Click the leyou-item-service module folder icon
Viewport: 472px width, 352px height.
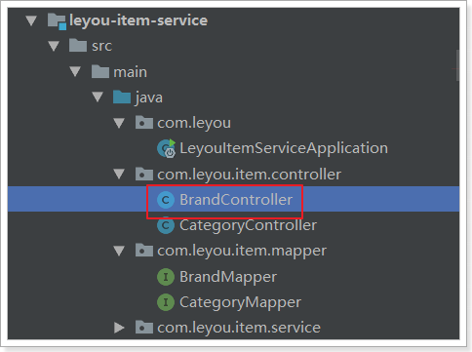[x=58, y=21]
